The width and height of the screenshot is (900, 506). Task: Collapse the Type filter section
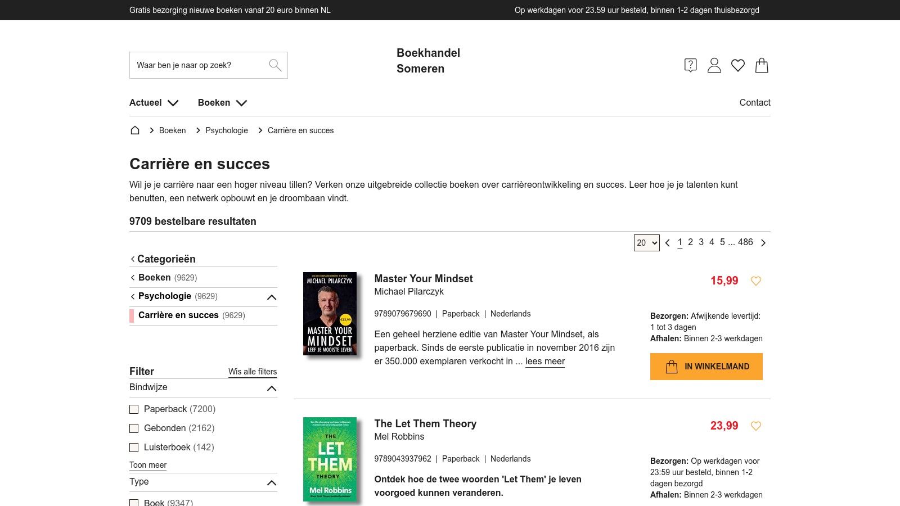pos(272,482)
